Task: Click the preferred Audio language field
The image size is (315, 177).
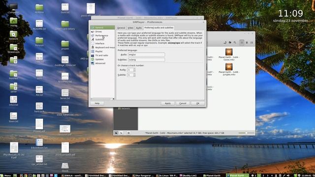Action: pos(147,55)
